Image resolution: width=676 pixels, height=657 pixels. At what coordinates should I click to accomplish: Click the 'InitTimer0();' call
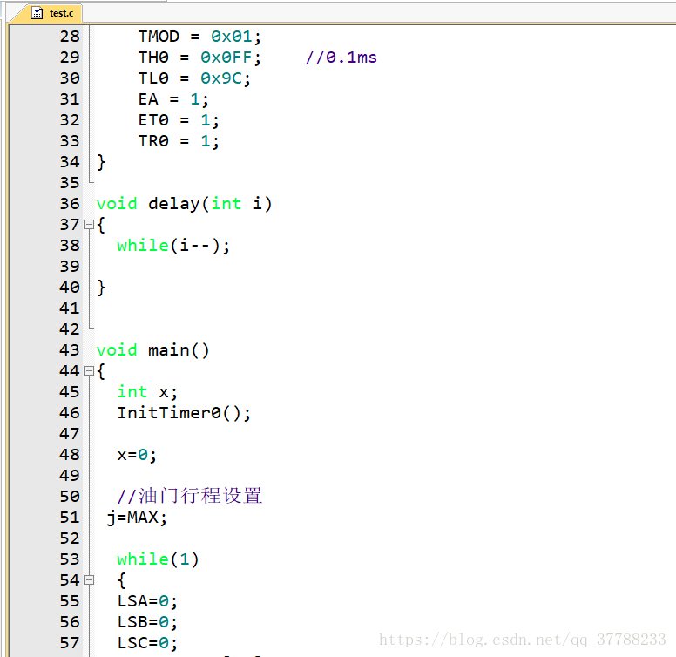(x=184, y=413)
